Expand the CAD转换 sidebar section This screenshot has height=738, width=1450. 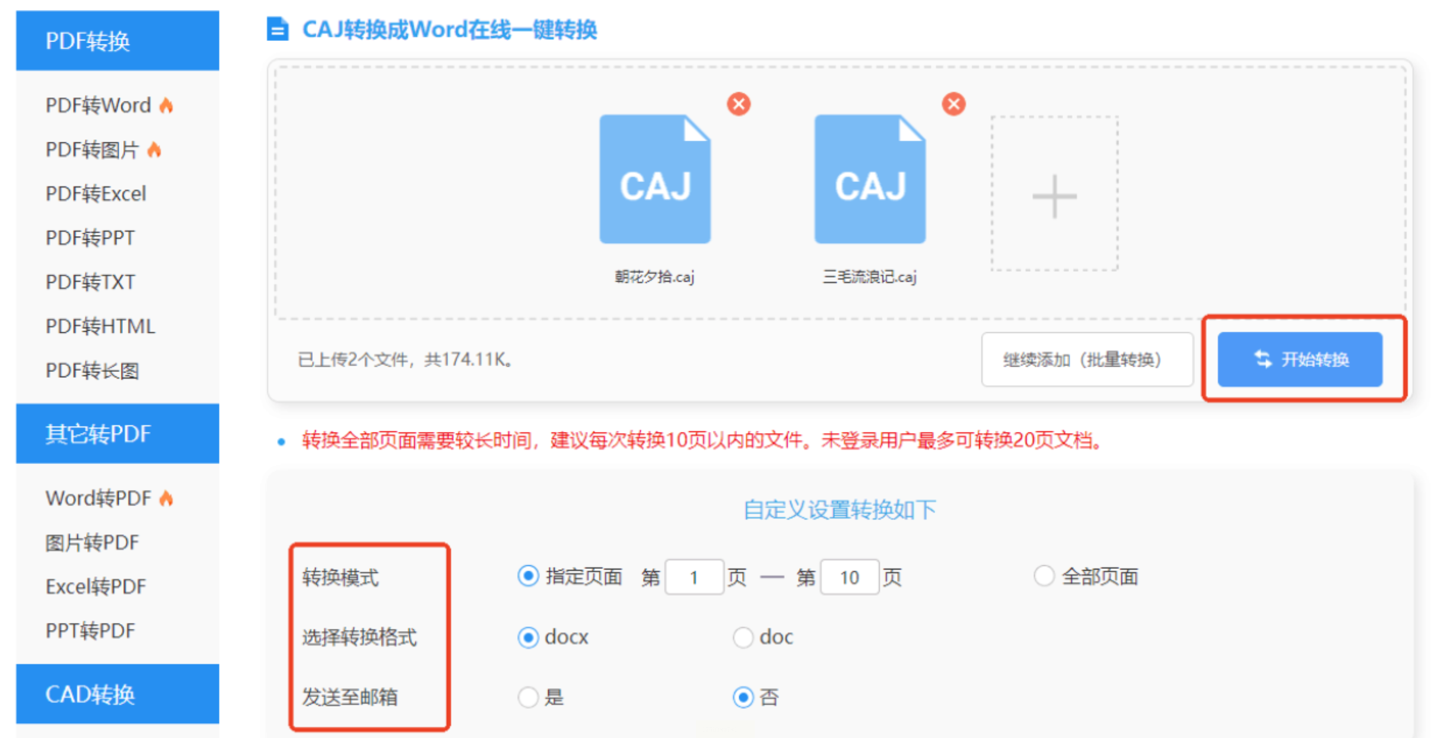tap(117, 694)
